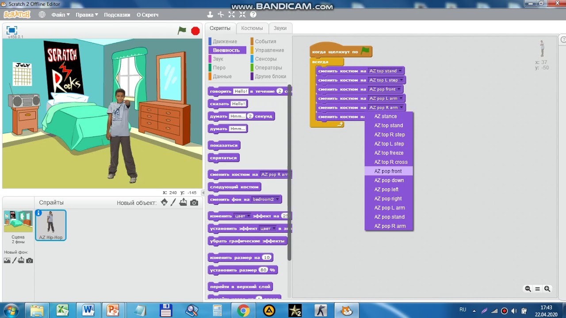This screenshot has height=318, width=566.
Task: Select the AZ Hip-Hop sprite thumbnail
Action: 51,225
